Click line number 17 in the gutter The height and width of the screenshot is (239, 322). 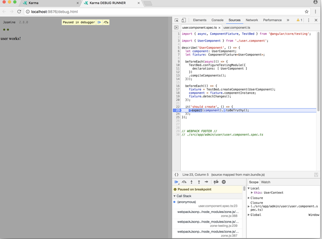[178, 89]
